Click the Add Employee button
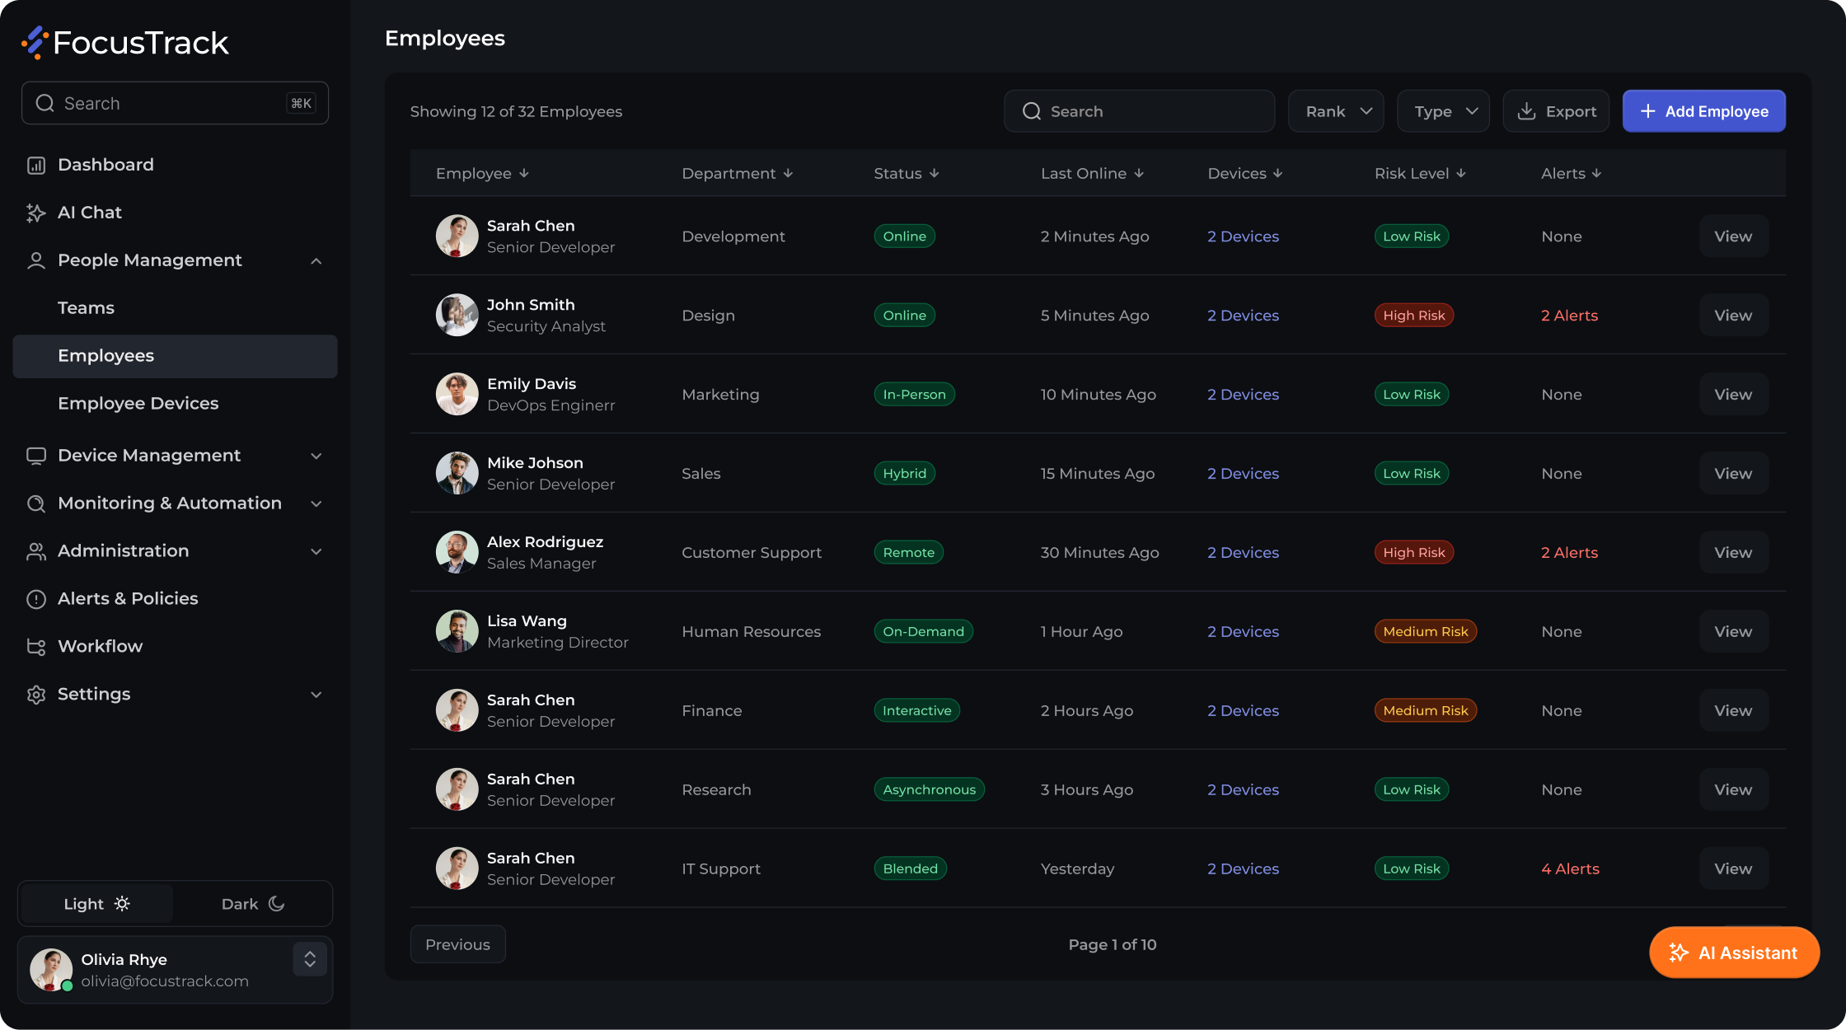 pos(1704,111)
